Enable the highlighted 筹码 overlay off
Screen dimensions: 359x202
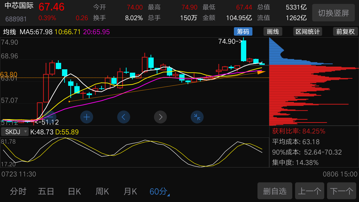point(243,31)
